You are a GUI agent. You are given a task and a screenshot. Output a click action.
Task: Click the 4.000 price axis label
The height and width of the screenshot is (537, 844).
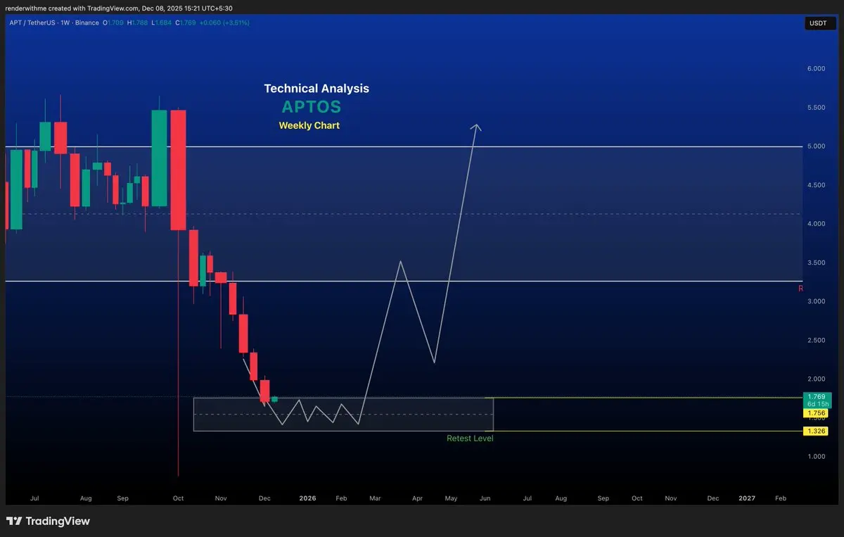pos(815,224)
